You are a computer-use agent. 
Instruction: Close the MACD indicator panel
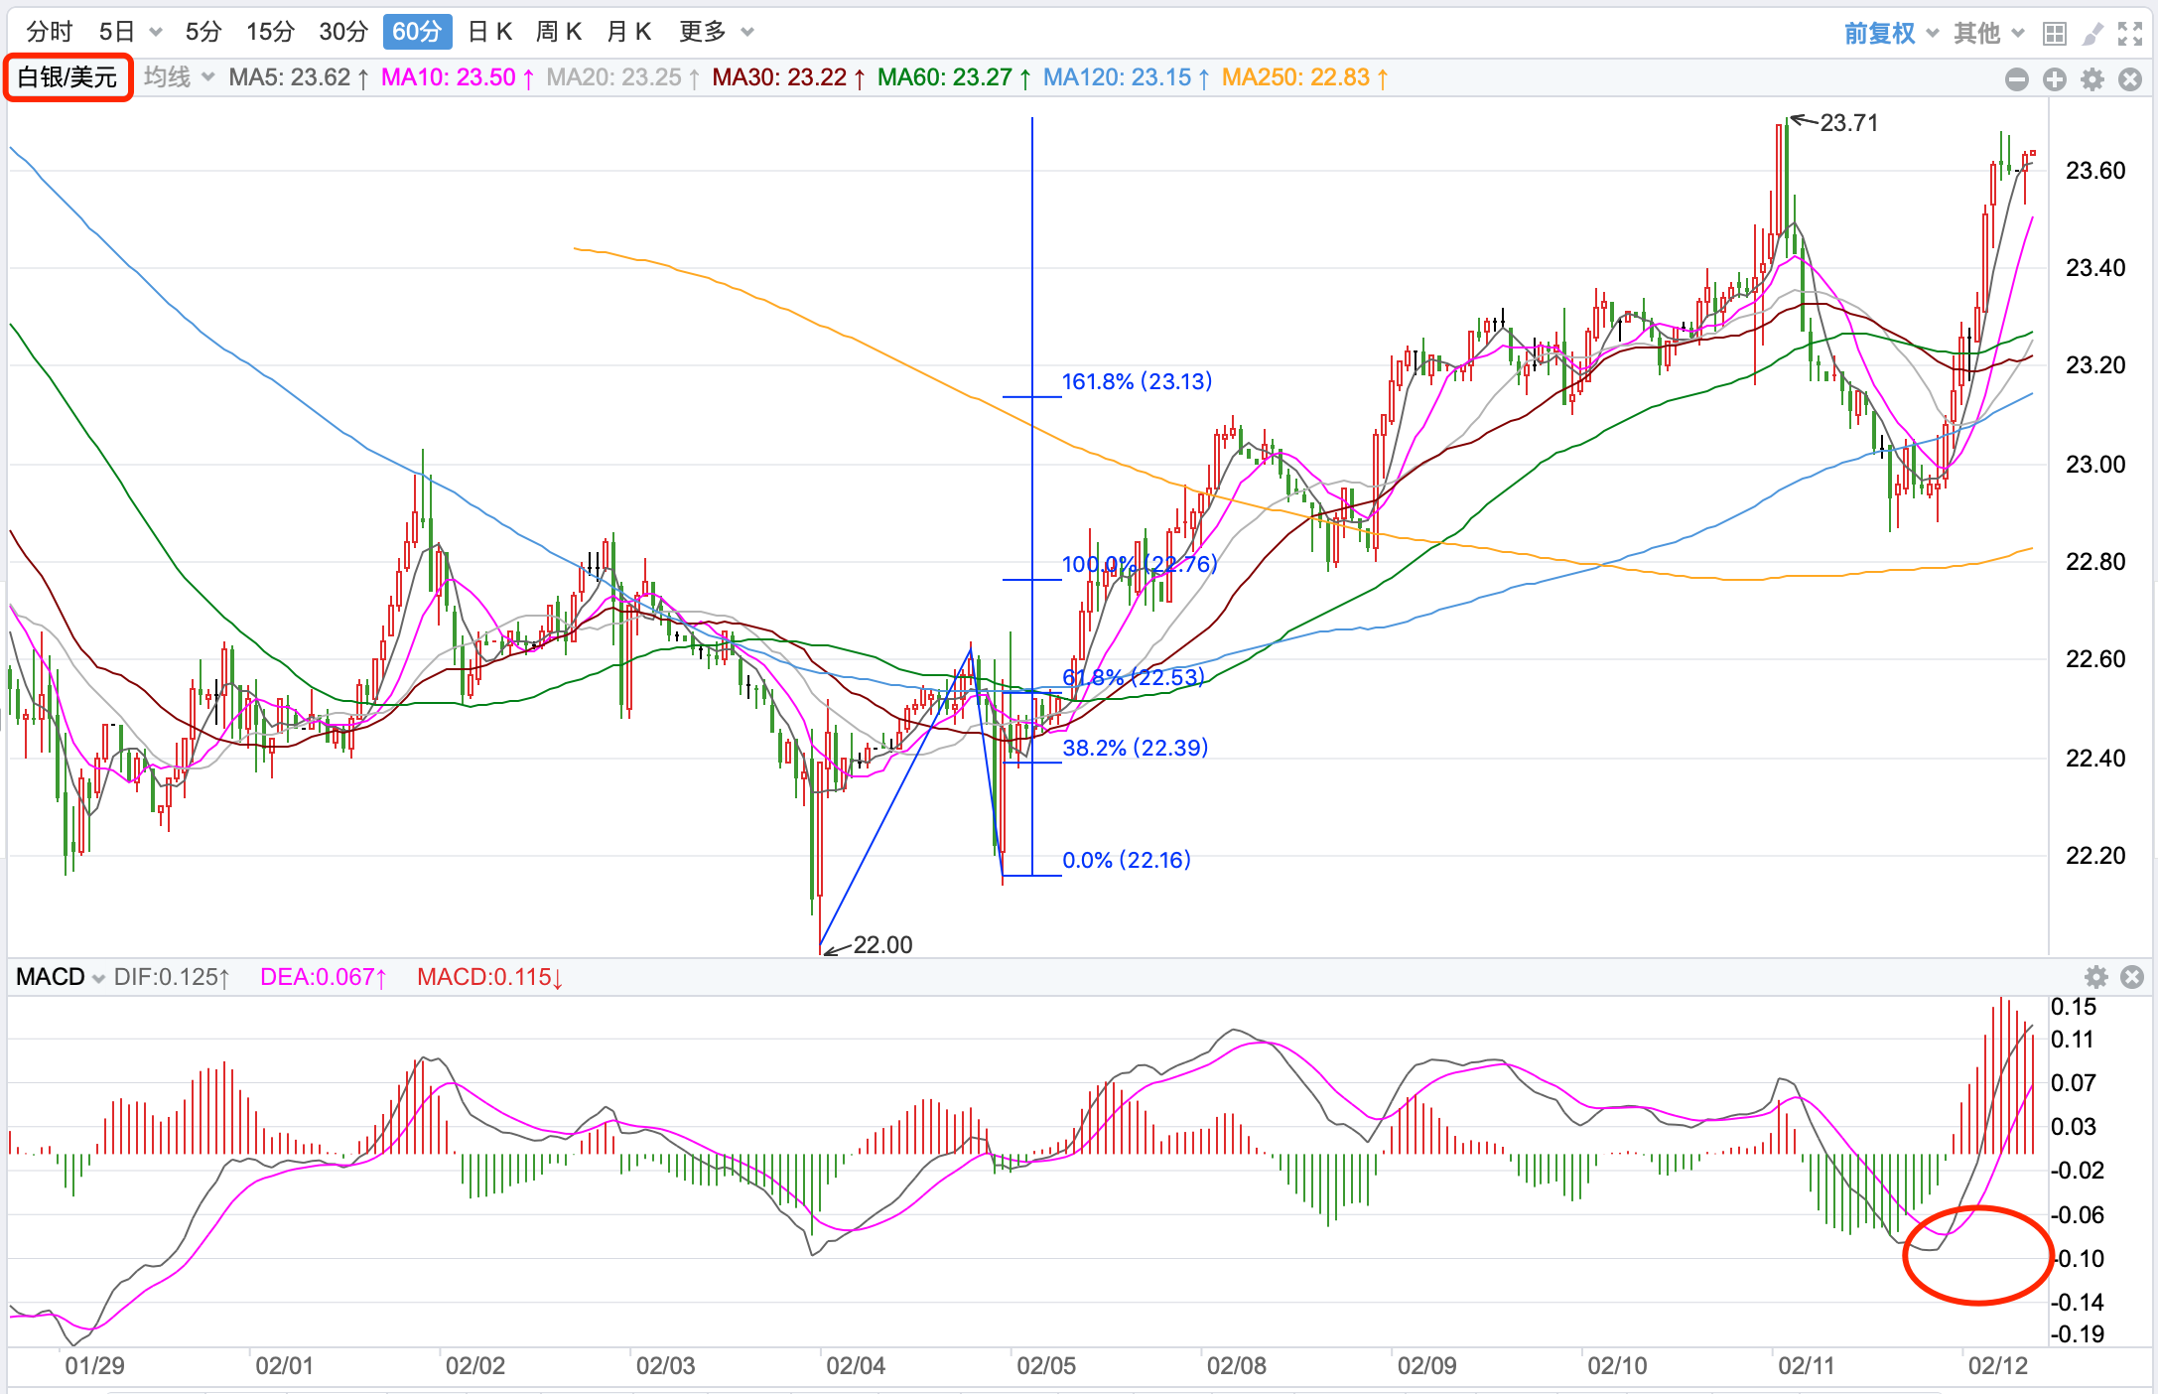(x=2131, y=977)
